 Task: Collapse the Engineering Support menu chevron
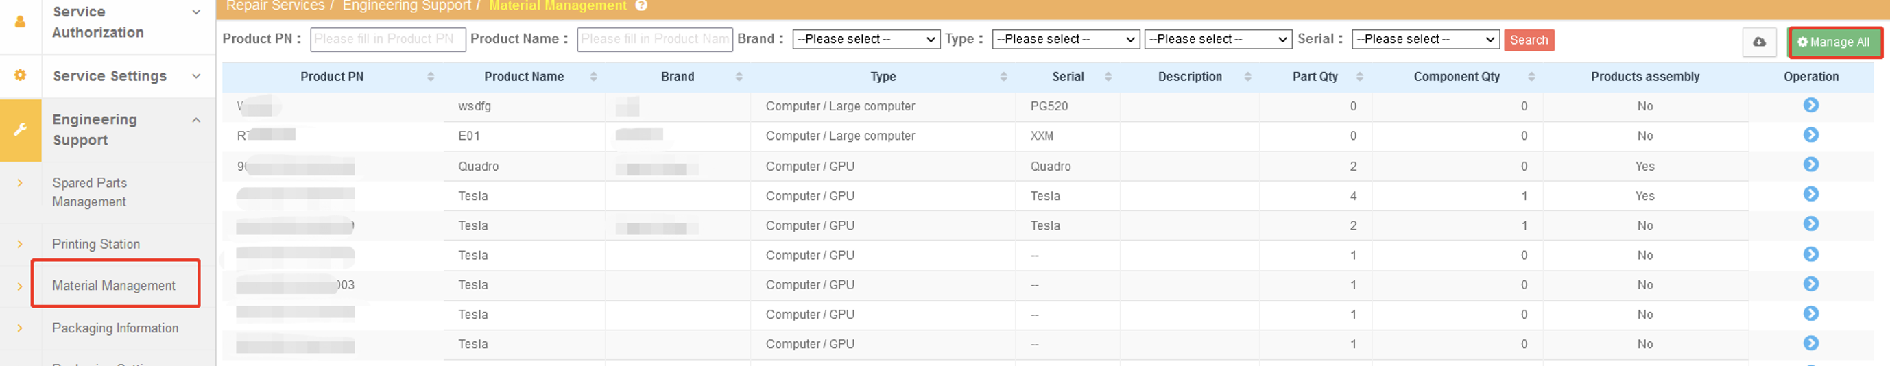(x=196, y=119)
